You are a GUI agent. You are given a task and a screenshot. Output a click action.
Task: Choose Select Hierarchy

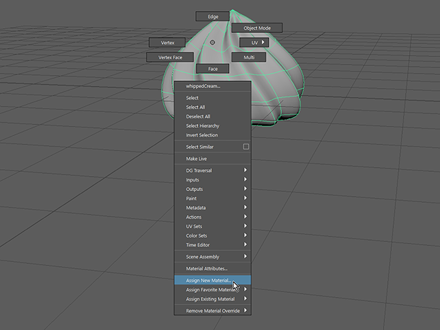[212, 126]
